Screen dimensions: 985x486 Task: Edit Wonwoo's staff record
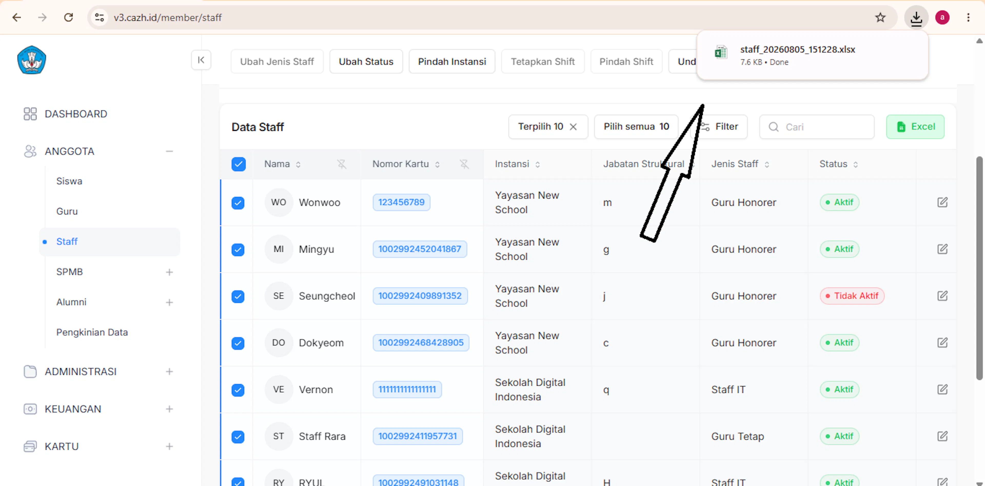942,202
